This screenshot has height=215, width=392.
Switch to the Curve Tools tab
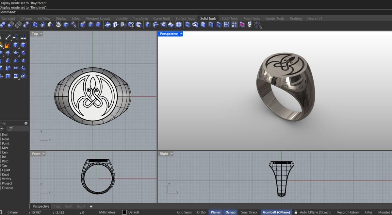(162, 19)
